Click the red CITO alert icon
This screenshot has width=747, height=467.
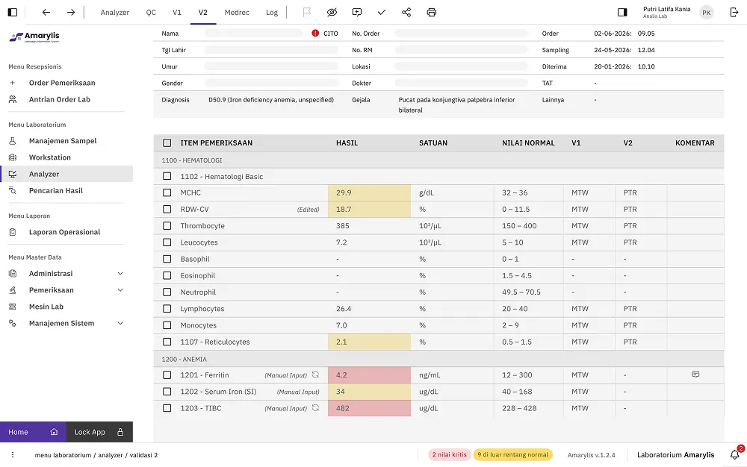(x=315, y=34)
